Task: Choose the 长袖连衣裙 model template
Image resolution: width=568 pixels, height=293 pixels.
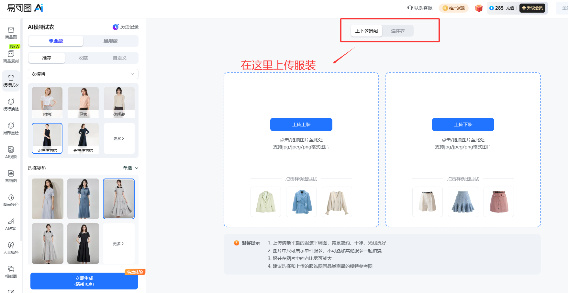Action: pos(83,138)
